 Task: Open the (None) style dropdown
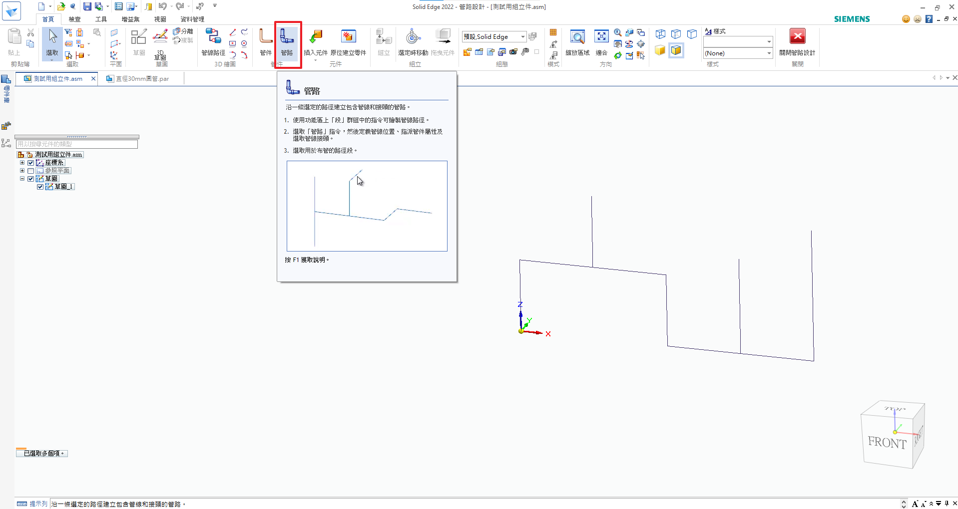coord(769,53)
